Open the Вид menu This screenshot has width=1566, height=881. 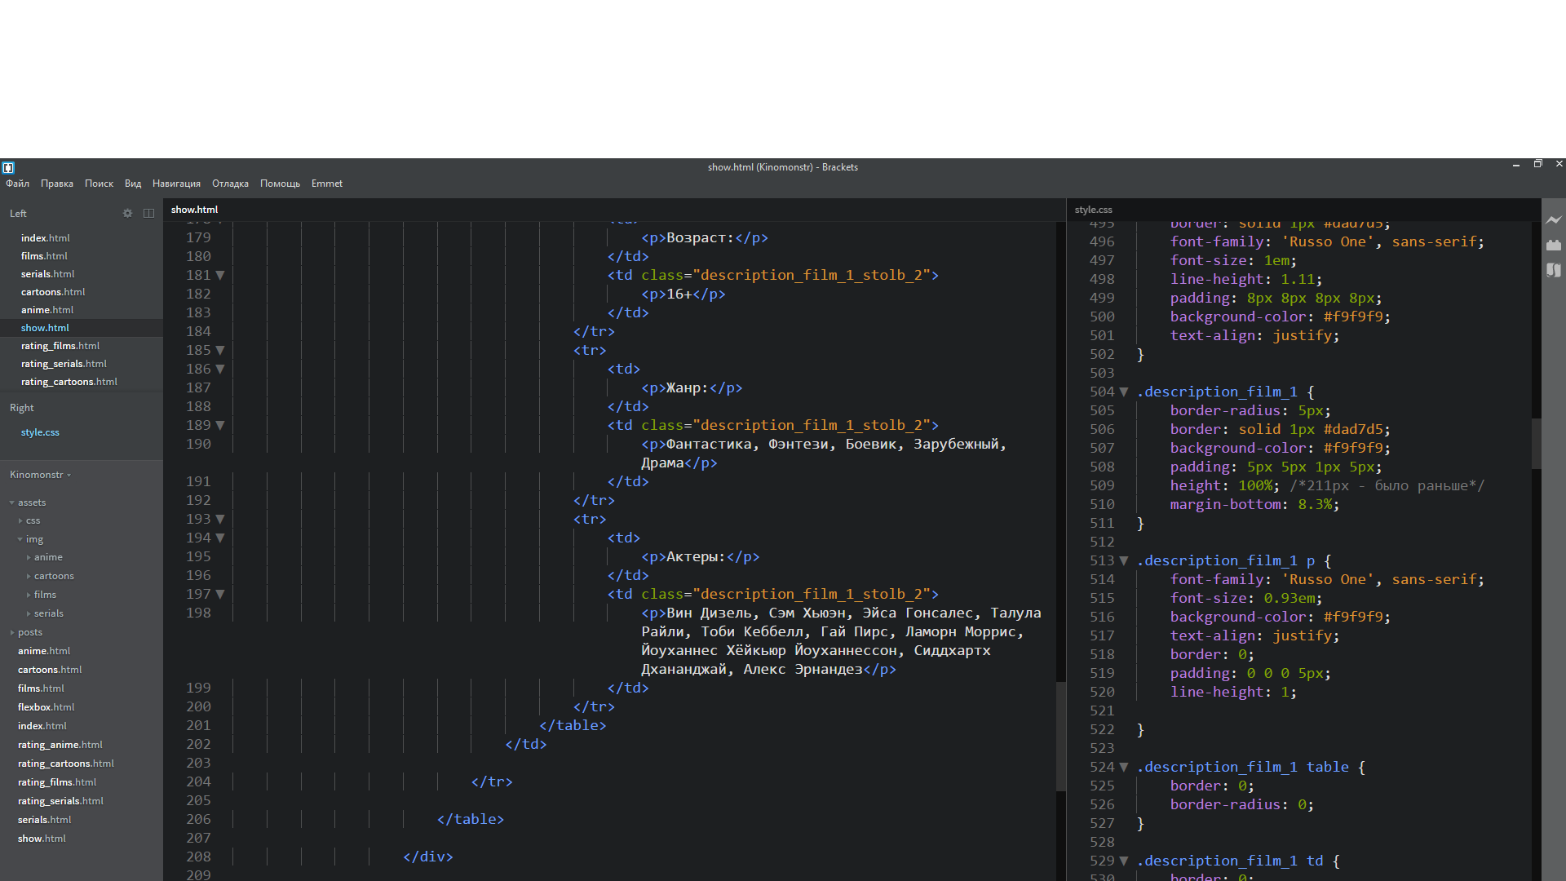[133, 184]
